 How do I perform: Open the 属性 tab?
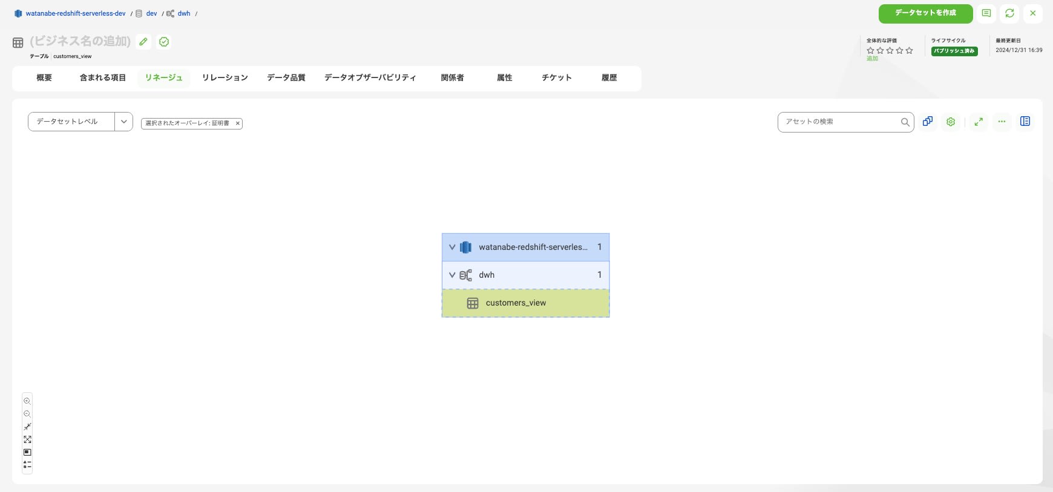pyautogui.click(x=505, y=78)
